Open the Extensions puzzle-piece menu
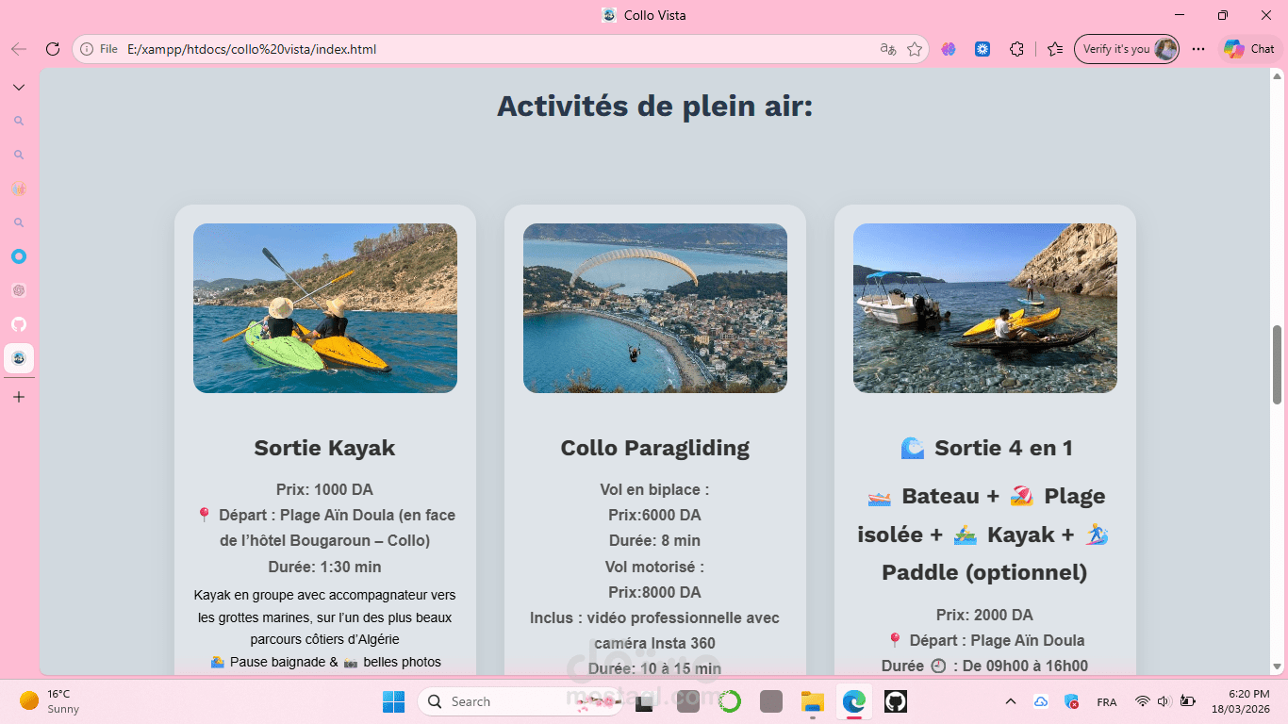Viewport: 1288px width, 724px height. coord(1016,49)
